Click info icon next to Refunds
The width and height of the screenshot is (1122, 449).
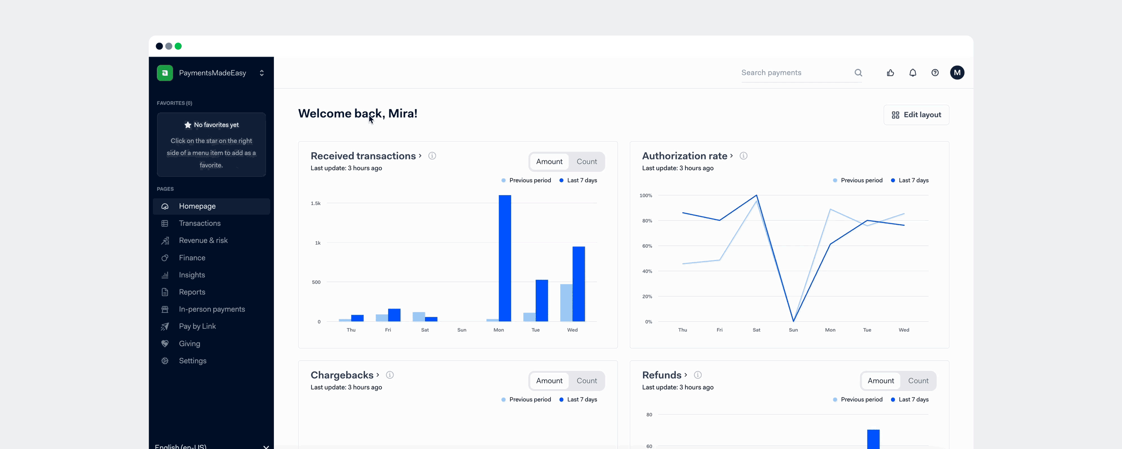pos(698,375)
